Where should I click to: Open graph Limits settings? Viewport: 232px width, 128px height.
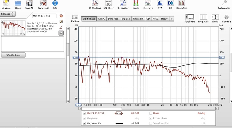coord(215,18)
